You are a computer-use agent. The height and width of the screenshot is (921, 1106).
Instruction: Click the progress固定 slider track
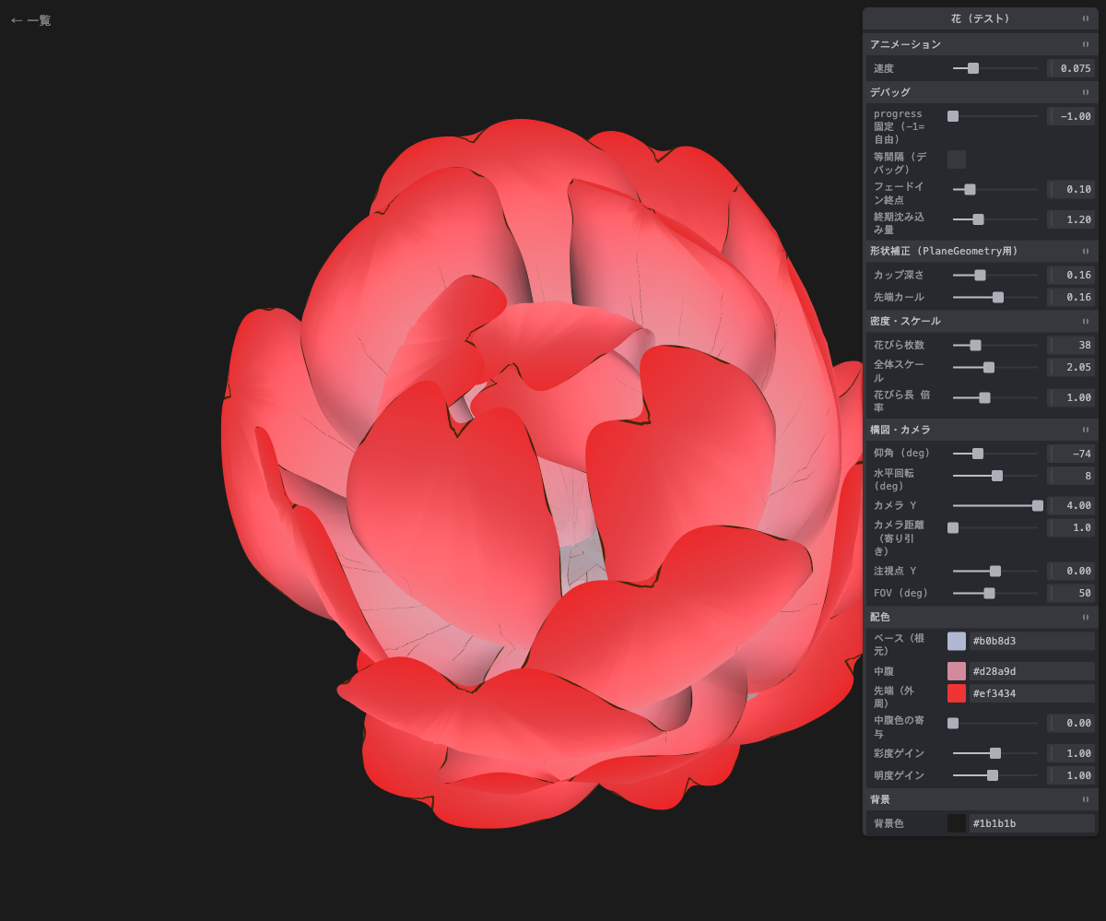pyautogui.click(x=995, y=116)
